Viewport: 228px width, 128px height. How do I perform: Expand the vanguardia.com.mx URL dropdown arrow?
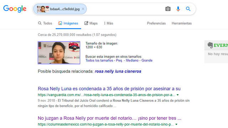click(177, 95)
